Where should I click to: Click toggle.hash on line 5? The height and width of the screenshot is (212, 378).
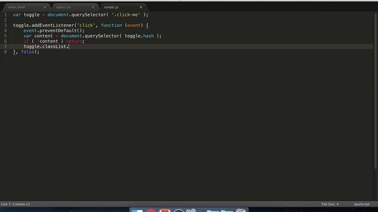pos(139,36)
